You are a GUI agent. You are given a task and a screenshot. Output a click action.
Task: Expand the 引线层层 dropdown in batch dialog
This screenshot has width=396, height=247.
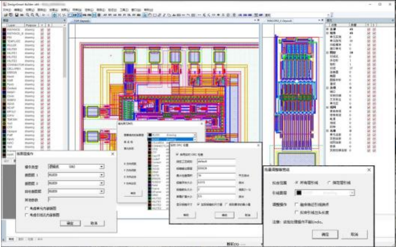352,193
